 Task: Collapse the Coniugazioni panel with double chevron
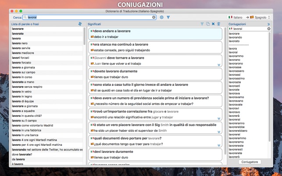click(268, 24)
